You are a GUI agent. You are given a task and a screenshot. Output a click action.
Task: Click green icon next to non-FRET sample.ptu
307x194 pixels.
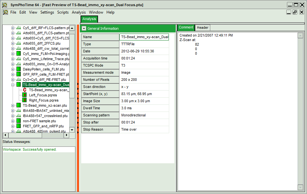18,121
